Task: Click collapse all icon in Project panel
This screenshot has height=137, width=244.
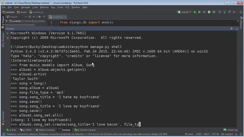Action: click(34, 17)
